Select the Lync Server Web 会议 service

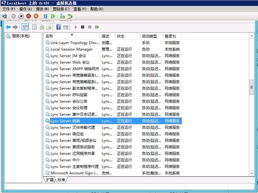113,62
